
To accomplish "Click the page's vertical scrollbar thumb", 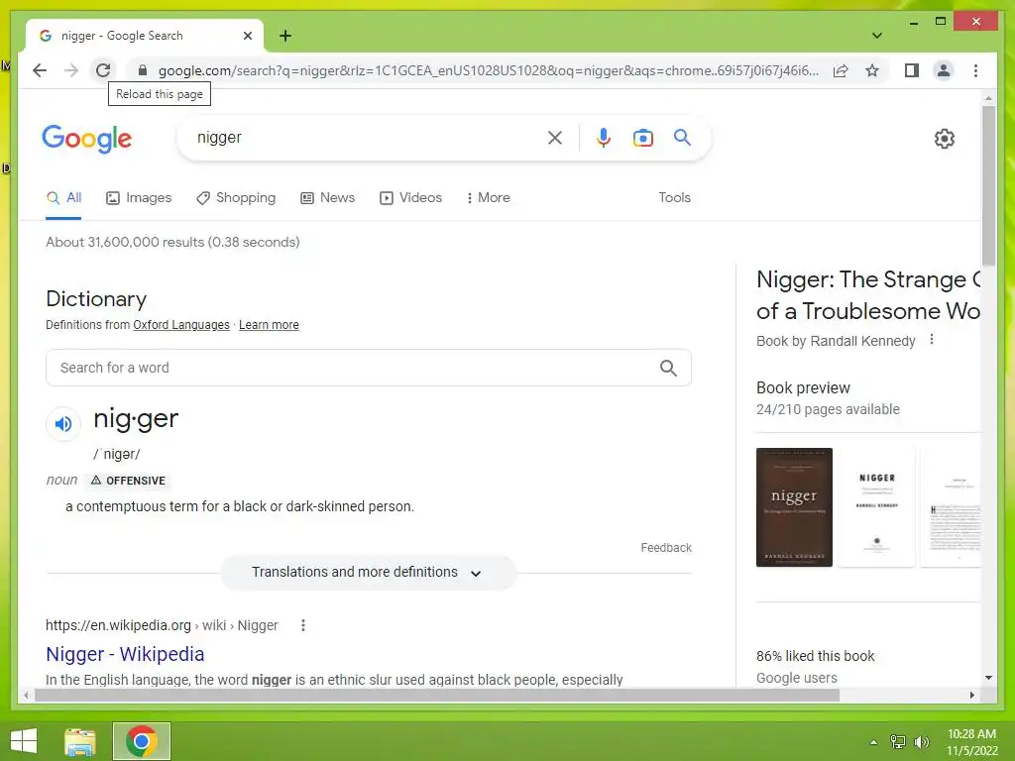I will (x=988, y=185).
